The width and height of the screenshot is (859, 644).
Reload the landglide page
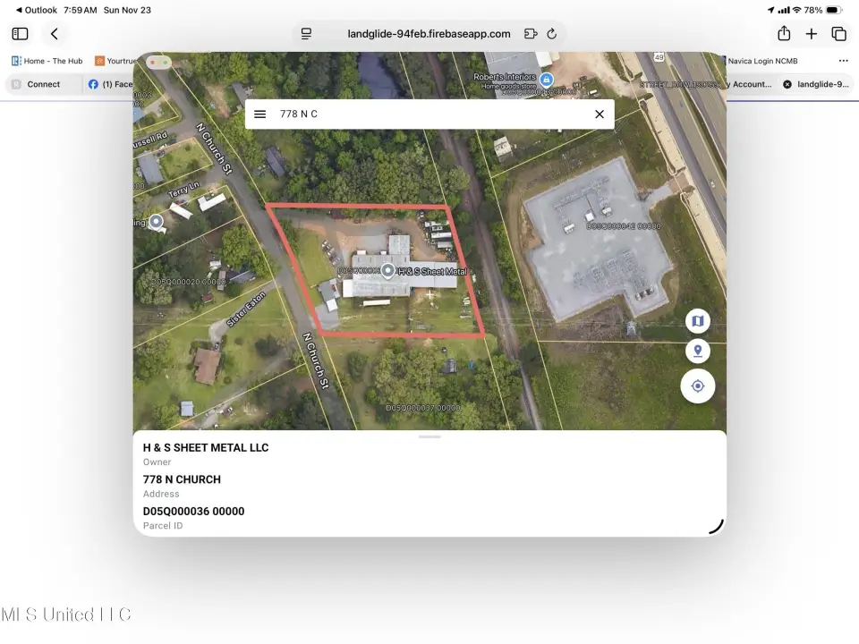coord(552,34)
